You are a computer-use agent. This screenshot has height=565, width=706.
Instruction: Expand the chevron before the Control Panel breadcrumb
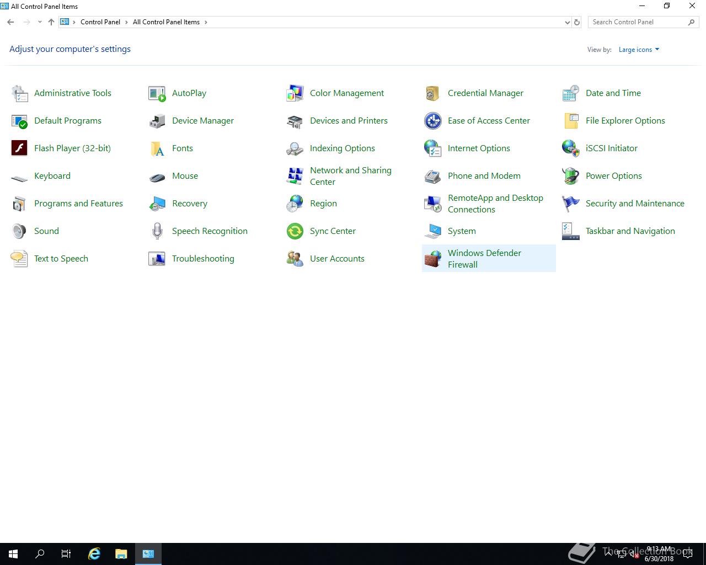coord(74,22)
